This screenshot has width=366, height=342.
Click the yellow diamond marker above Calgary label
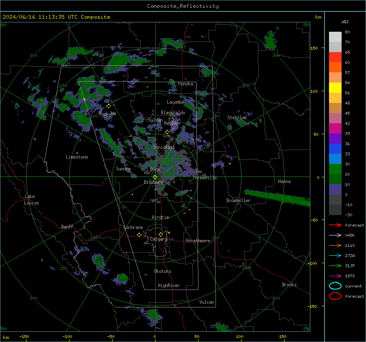(161, 234)
